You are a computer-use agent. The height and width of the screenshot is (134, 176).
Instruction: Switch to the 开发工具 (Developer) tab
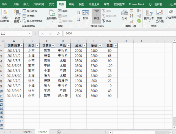(x=94, y=4)
